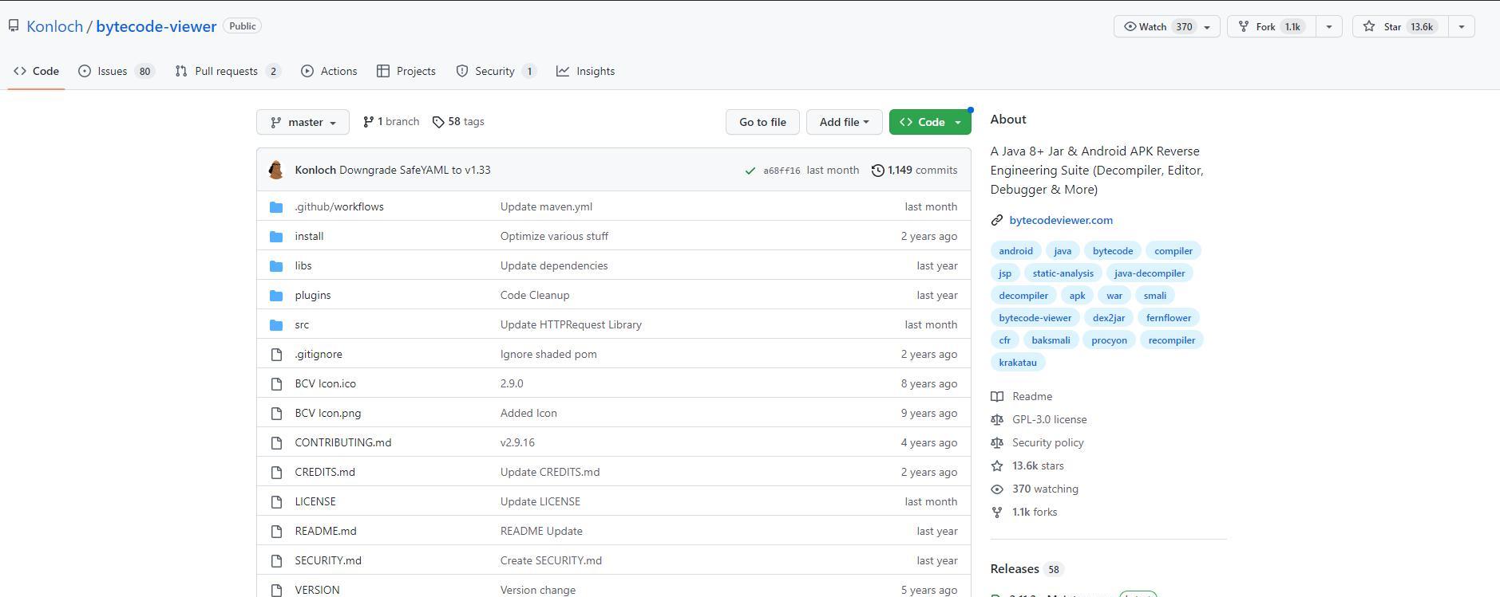
Task: Open the Add file dropdown
Action: [x=844, y=122]
